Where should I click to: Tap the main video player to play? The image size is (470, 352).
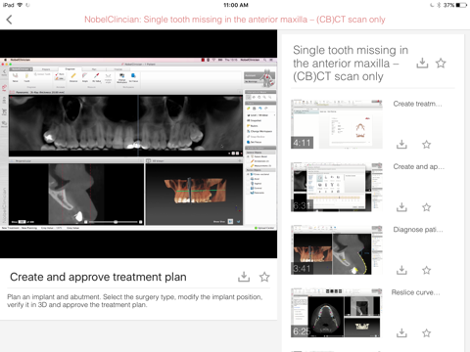tap(138, 144)
